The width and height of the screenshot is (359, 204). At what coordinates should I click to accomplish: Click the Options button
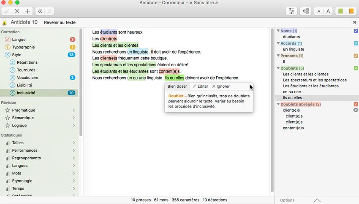287,200
